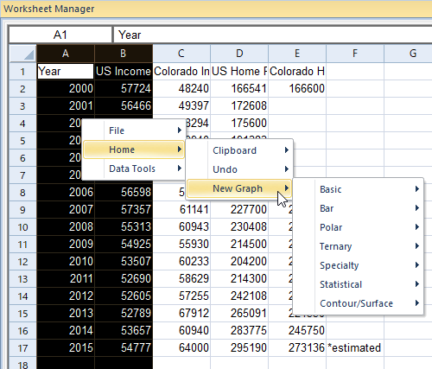The height and width of the screenshot is (369, 432).
Task: Click the Worksheet Manager title bar
Action: 216,9
